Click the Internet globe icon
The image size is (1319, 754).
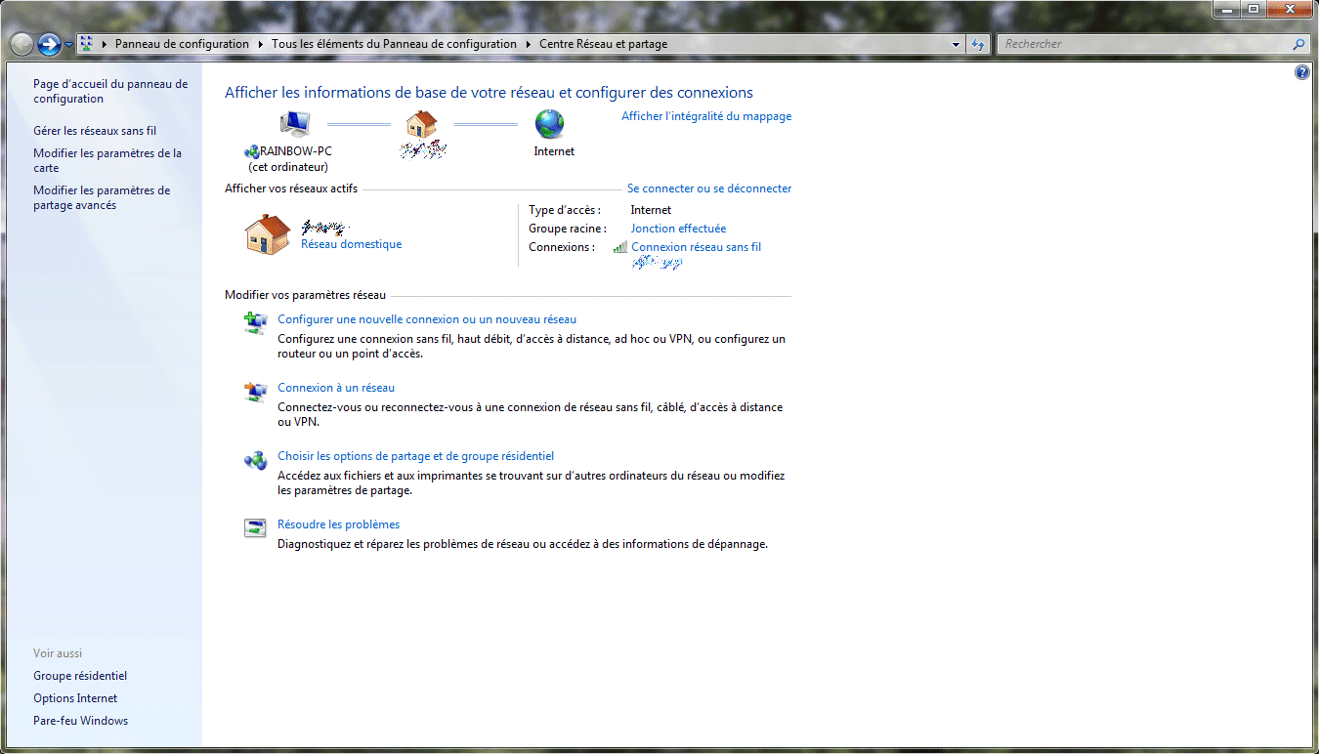click(550, 124)
